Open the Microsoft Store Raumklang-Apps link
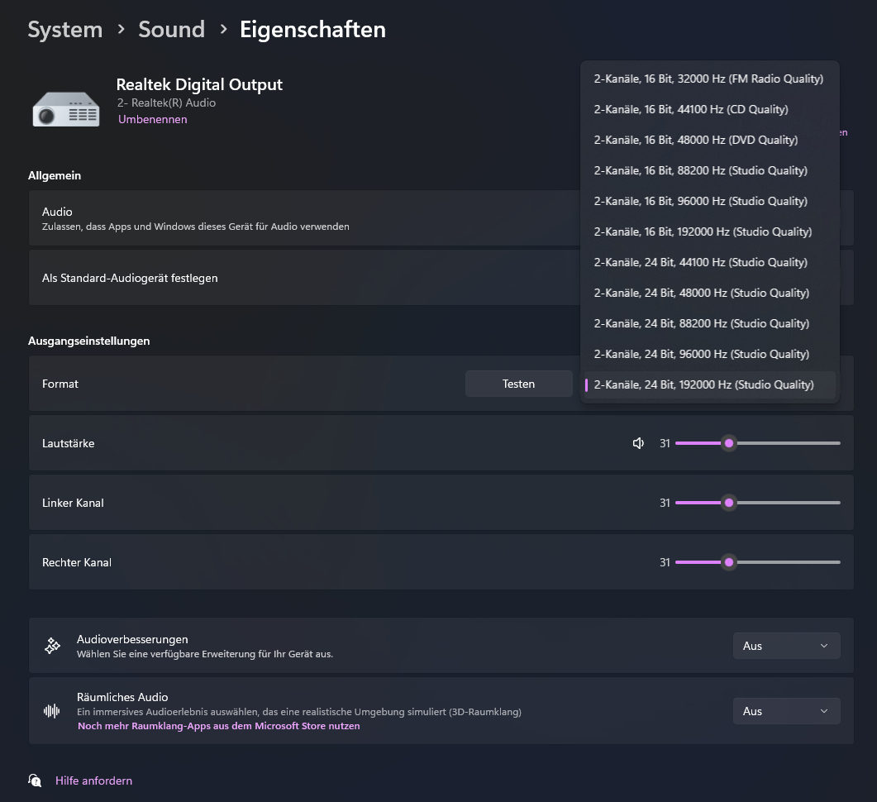Image resolution: width=877 pixels, height=802 pixels. (x=219, y=726)
